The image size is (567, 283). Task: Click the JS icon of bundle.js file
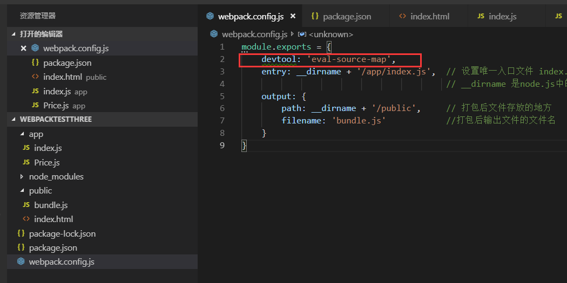(x=26, y=205)
